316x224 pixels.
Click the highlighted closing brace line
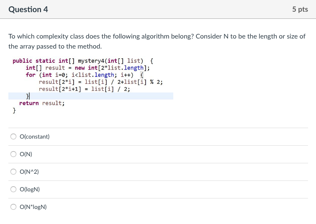tap(28, 96)
